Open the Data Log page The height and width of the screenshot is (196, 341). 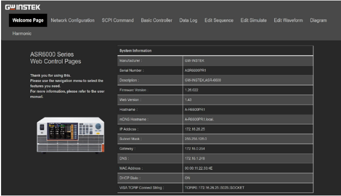pos(188,20)
